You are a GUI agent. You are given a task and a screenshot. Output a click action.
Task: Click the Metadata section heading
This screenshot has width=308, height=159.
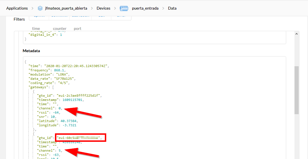[x=31, y=51]
